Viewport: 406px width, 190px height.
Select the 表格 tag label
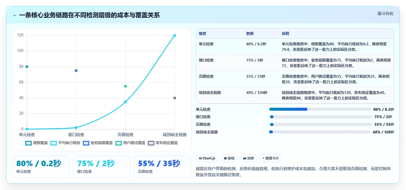pyautogui.click(x=231, y=158)
